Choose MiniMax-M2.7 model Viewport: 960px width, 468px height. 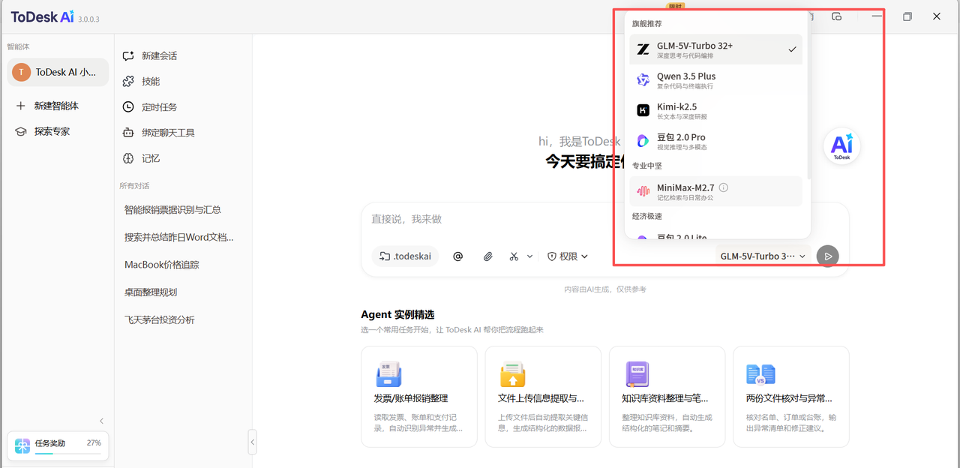pyautogui.click(x=716, y=191)
